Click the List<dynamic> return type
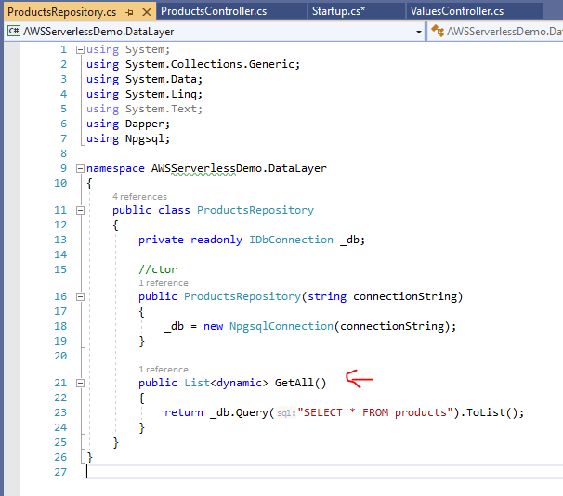563x496 pixels. pyautogui.click(x=226, y=383)
